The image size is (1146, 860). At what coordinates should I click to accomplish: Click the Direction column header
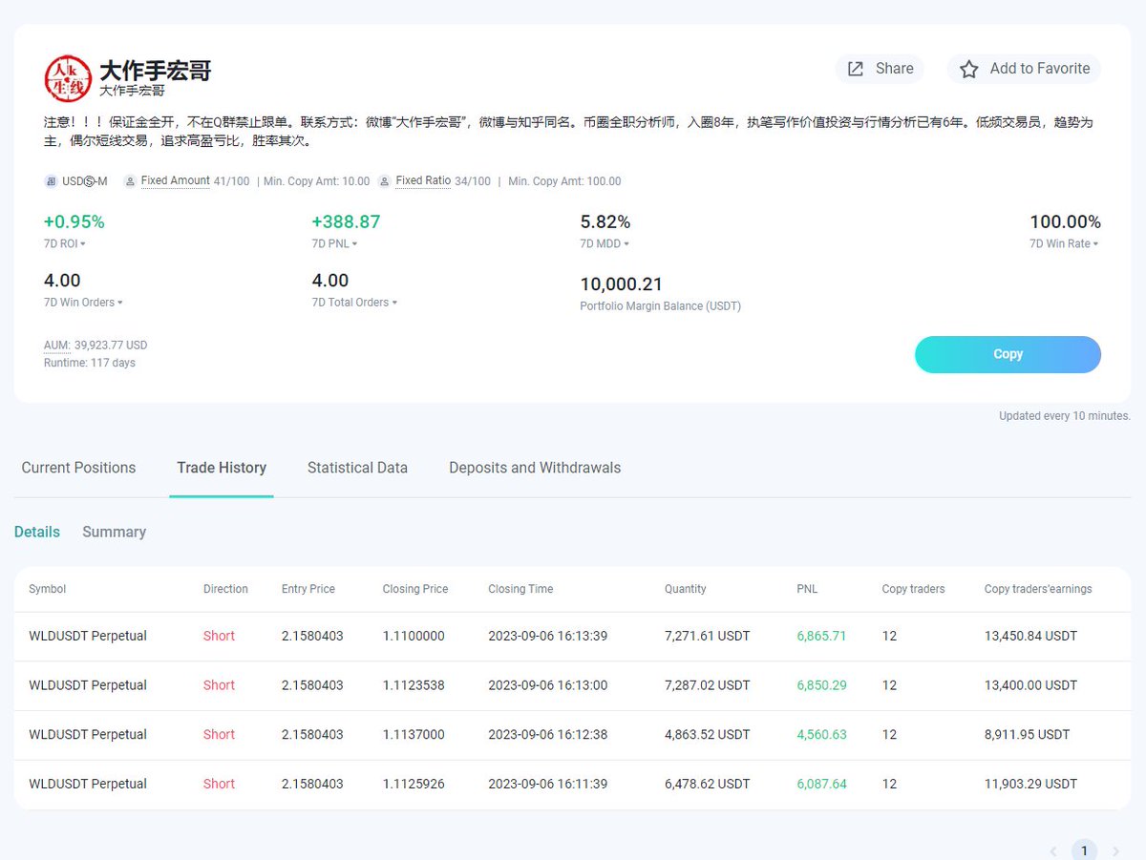[x=225, y=589]
